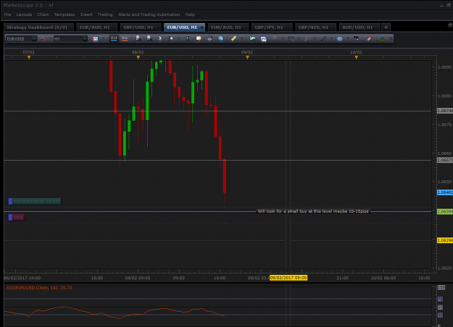Click the add label note icon
Image resolution: width=453 pixels, height=327 pixels.
[199, 38]
